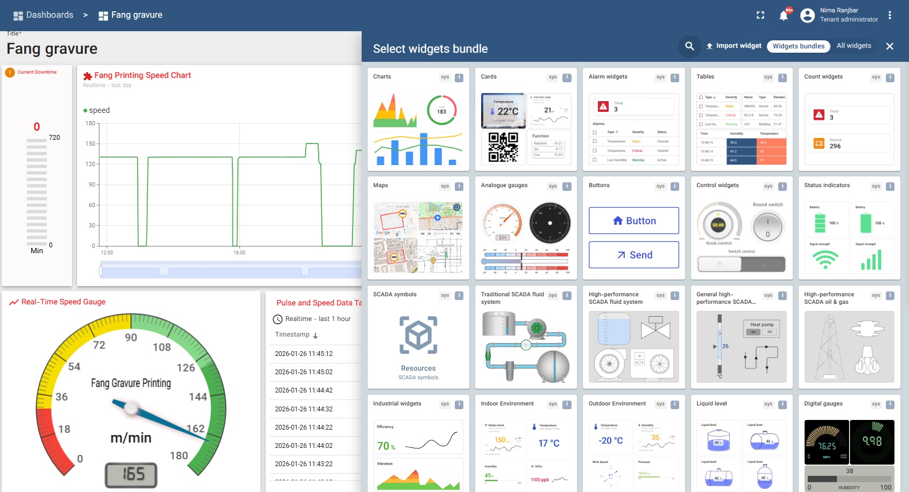Open the Analogue gauges bundle
Image resolution: width=909 pixels, height=492 pixels.
[x=526, y=227]
